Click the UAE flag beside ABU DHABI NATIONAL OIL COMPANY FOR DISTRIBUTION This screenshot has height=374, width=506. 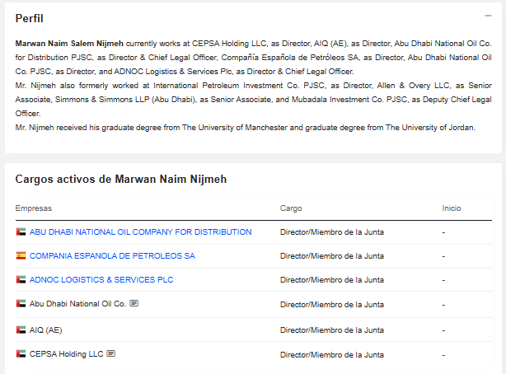(x=21, y=232)
